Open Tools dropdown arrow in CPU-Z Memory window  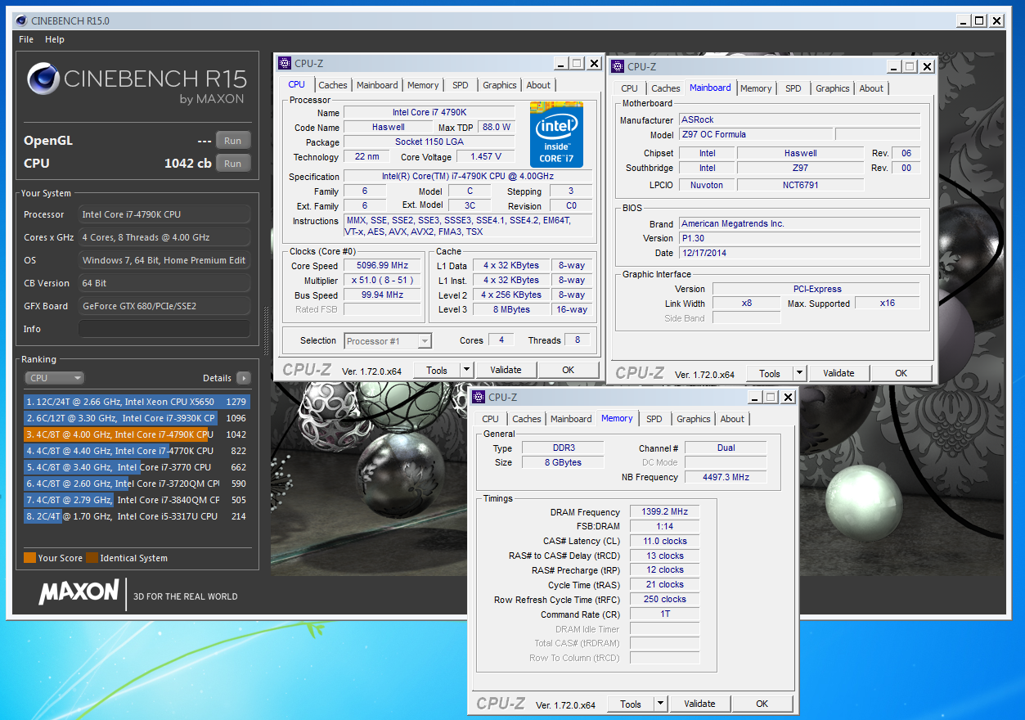[660, 704]
